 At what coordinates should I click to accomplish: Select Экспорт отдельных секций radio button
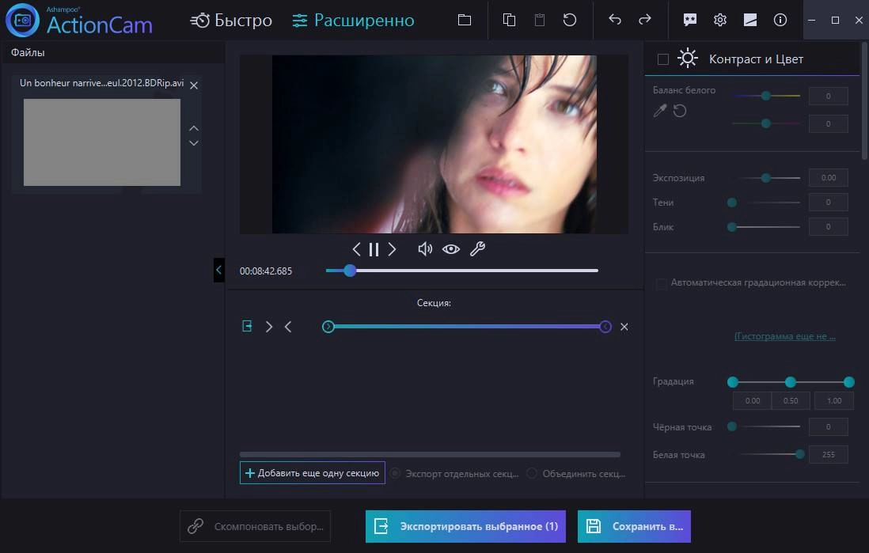coord(395,473)
